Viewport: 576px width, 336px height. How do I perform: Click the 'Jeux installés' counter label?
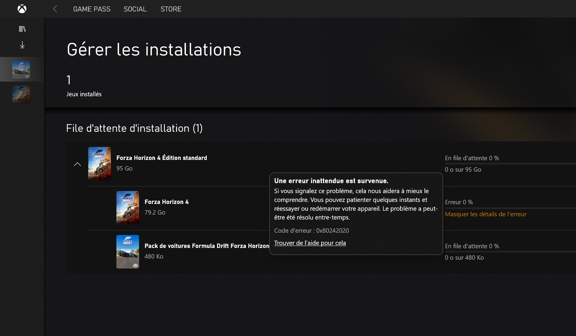coord(84,94)
